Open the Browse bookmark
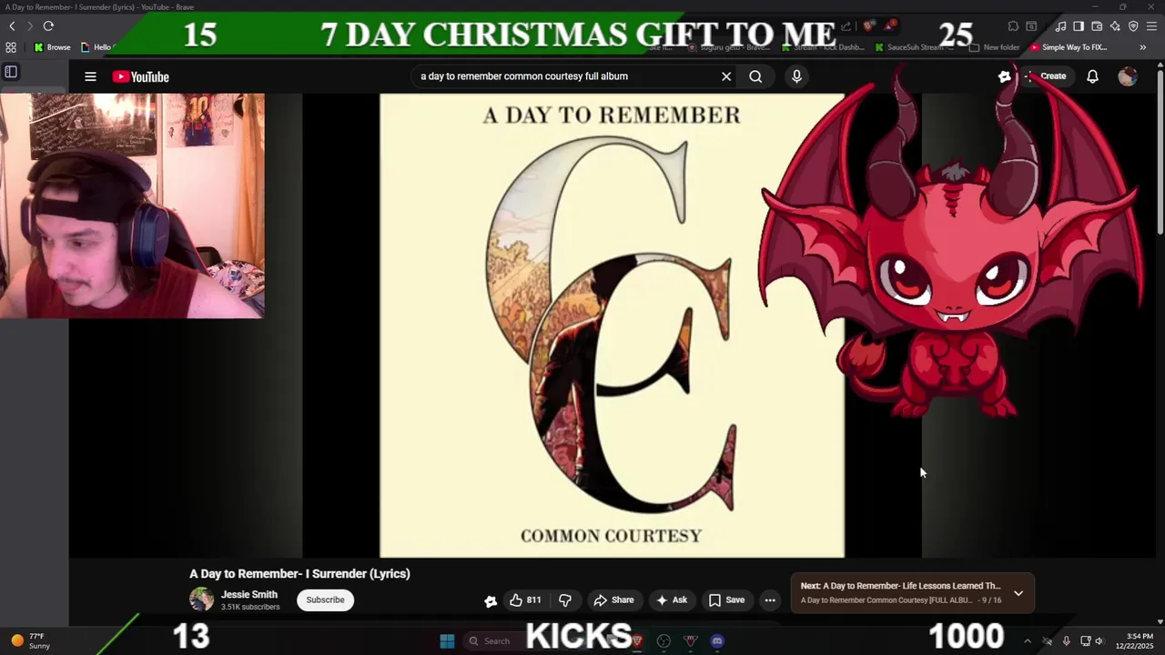Viewport: 1165px width, 655px height. tap(53, 47)
